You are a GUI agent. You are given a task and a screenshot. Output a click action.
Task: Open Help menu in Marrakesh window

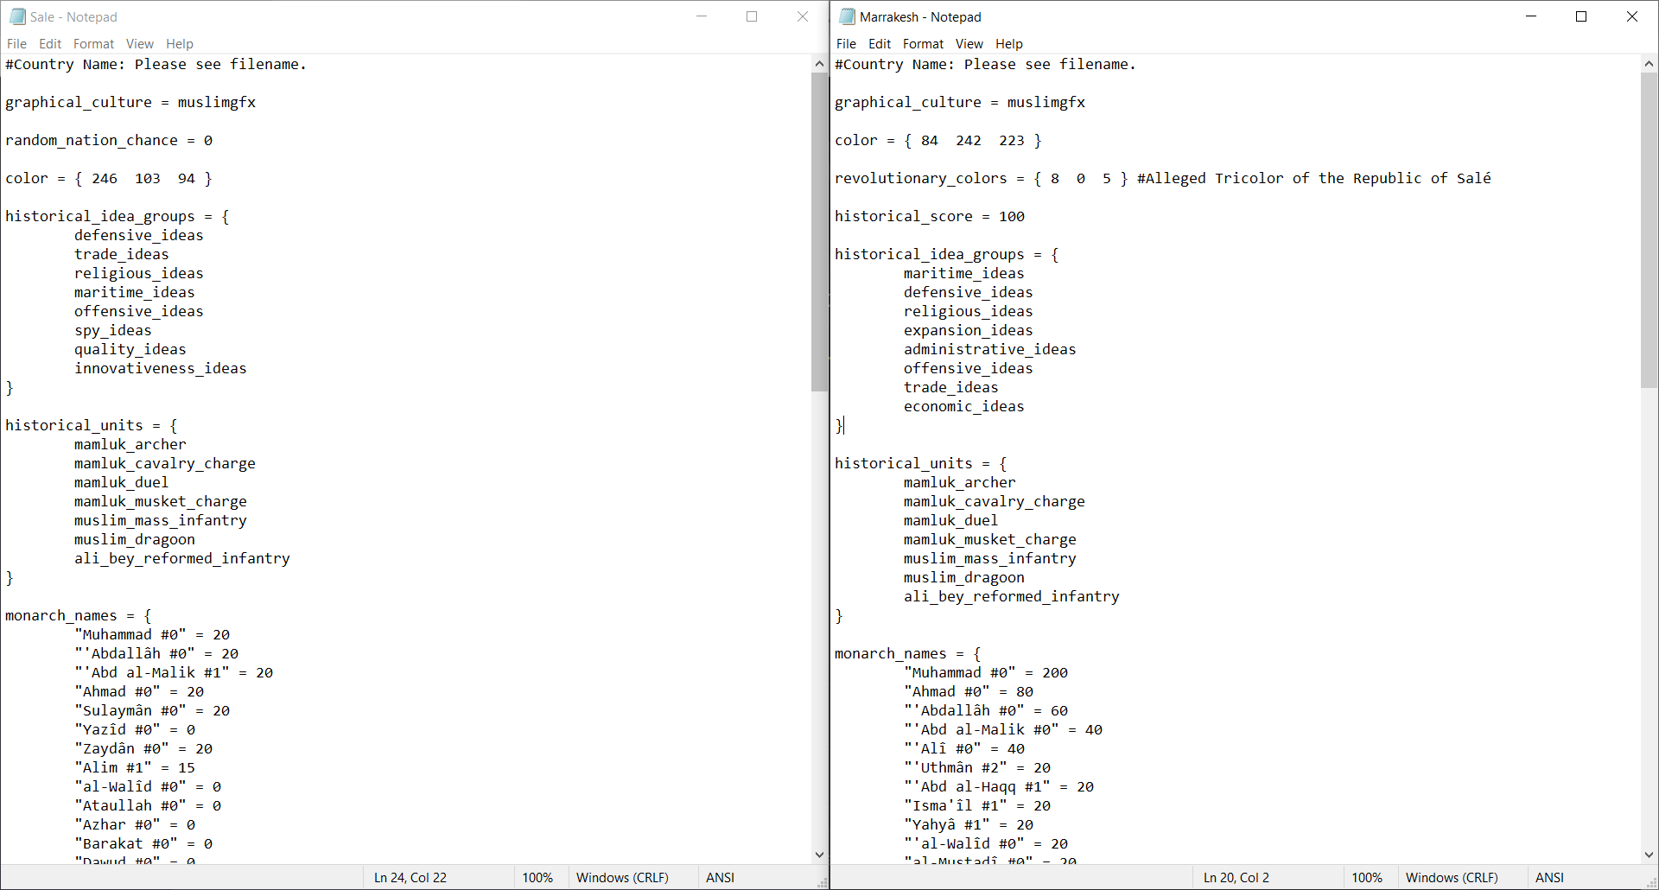pos(1008,44)
